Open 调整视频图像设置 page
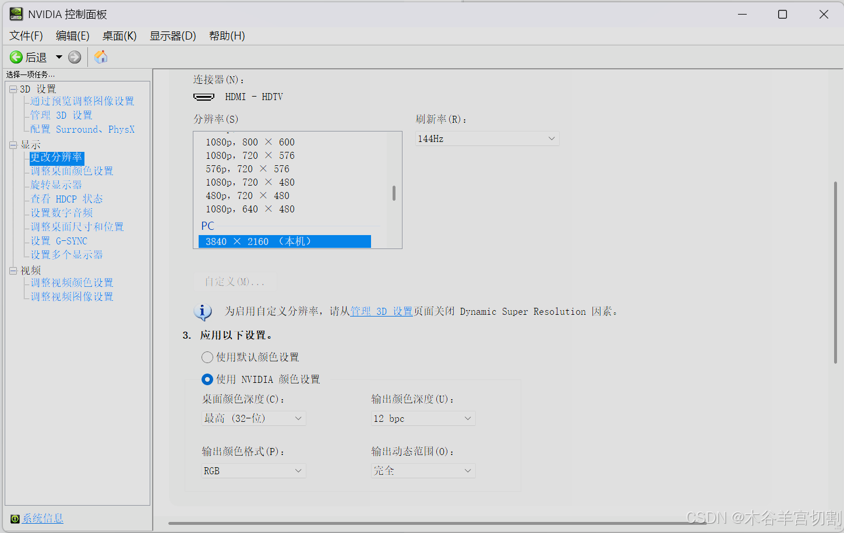The image size is (844, 533). [x=72, y=297]
